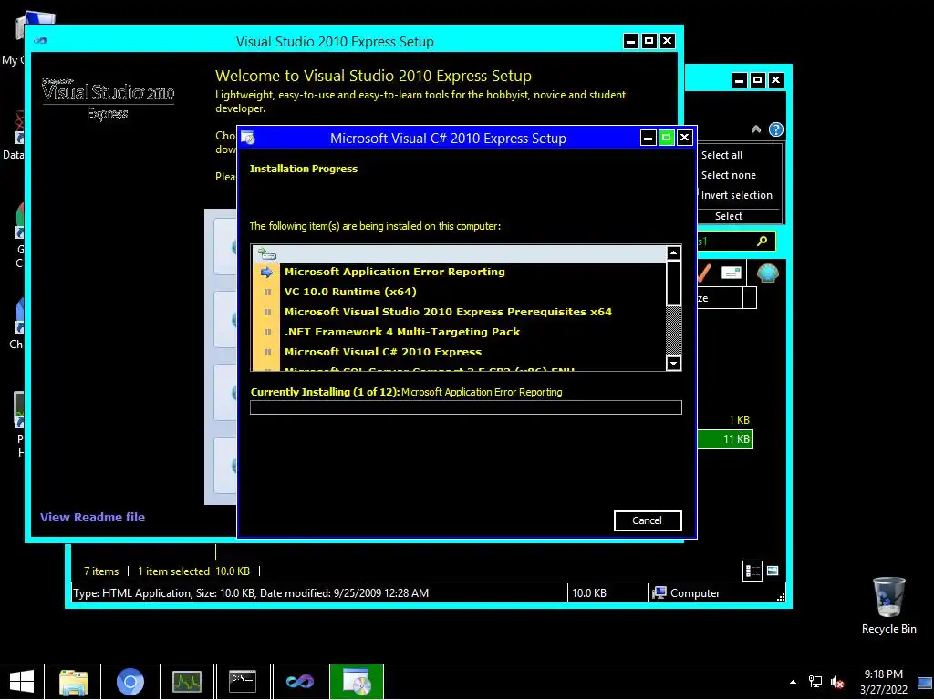Click the muted volume tray icon
Screen dimensions: 934x700
[837, 682]
